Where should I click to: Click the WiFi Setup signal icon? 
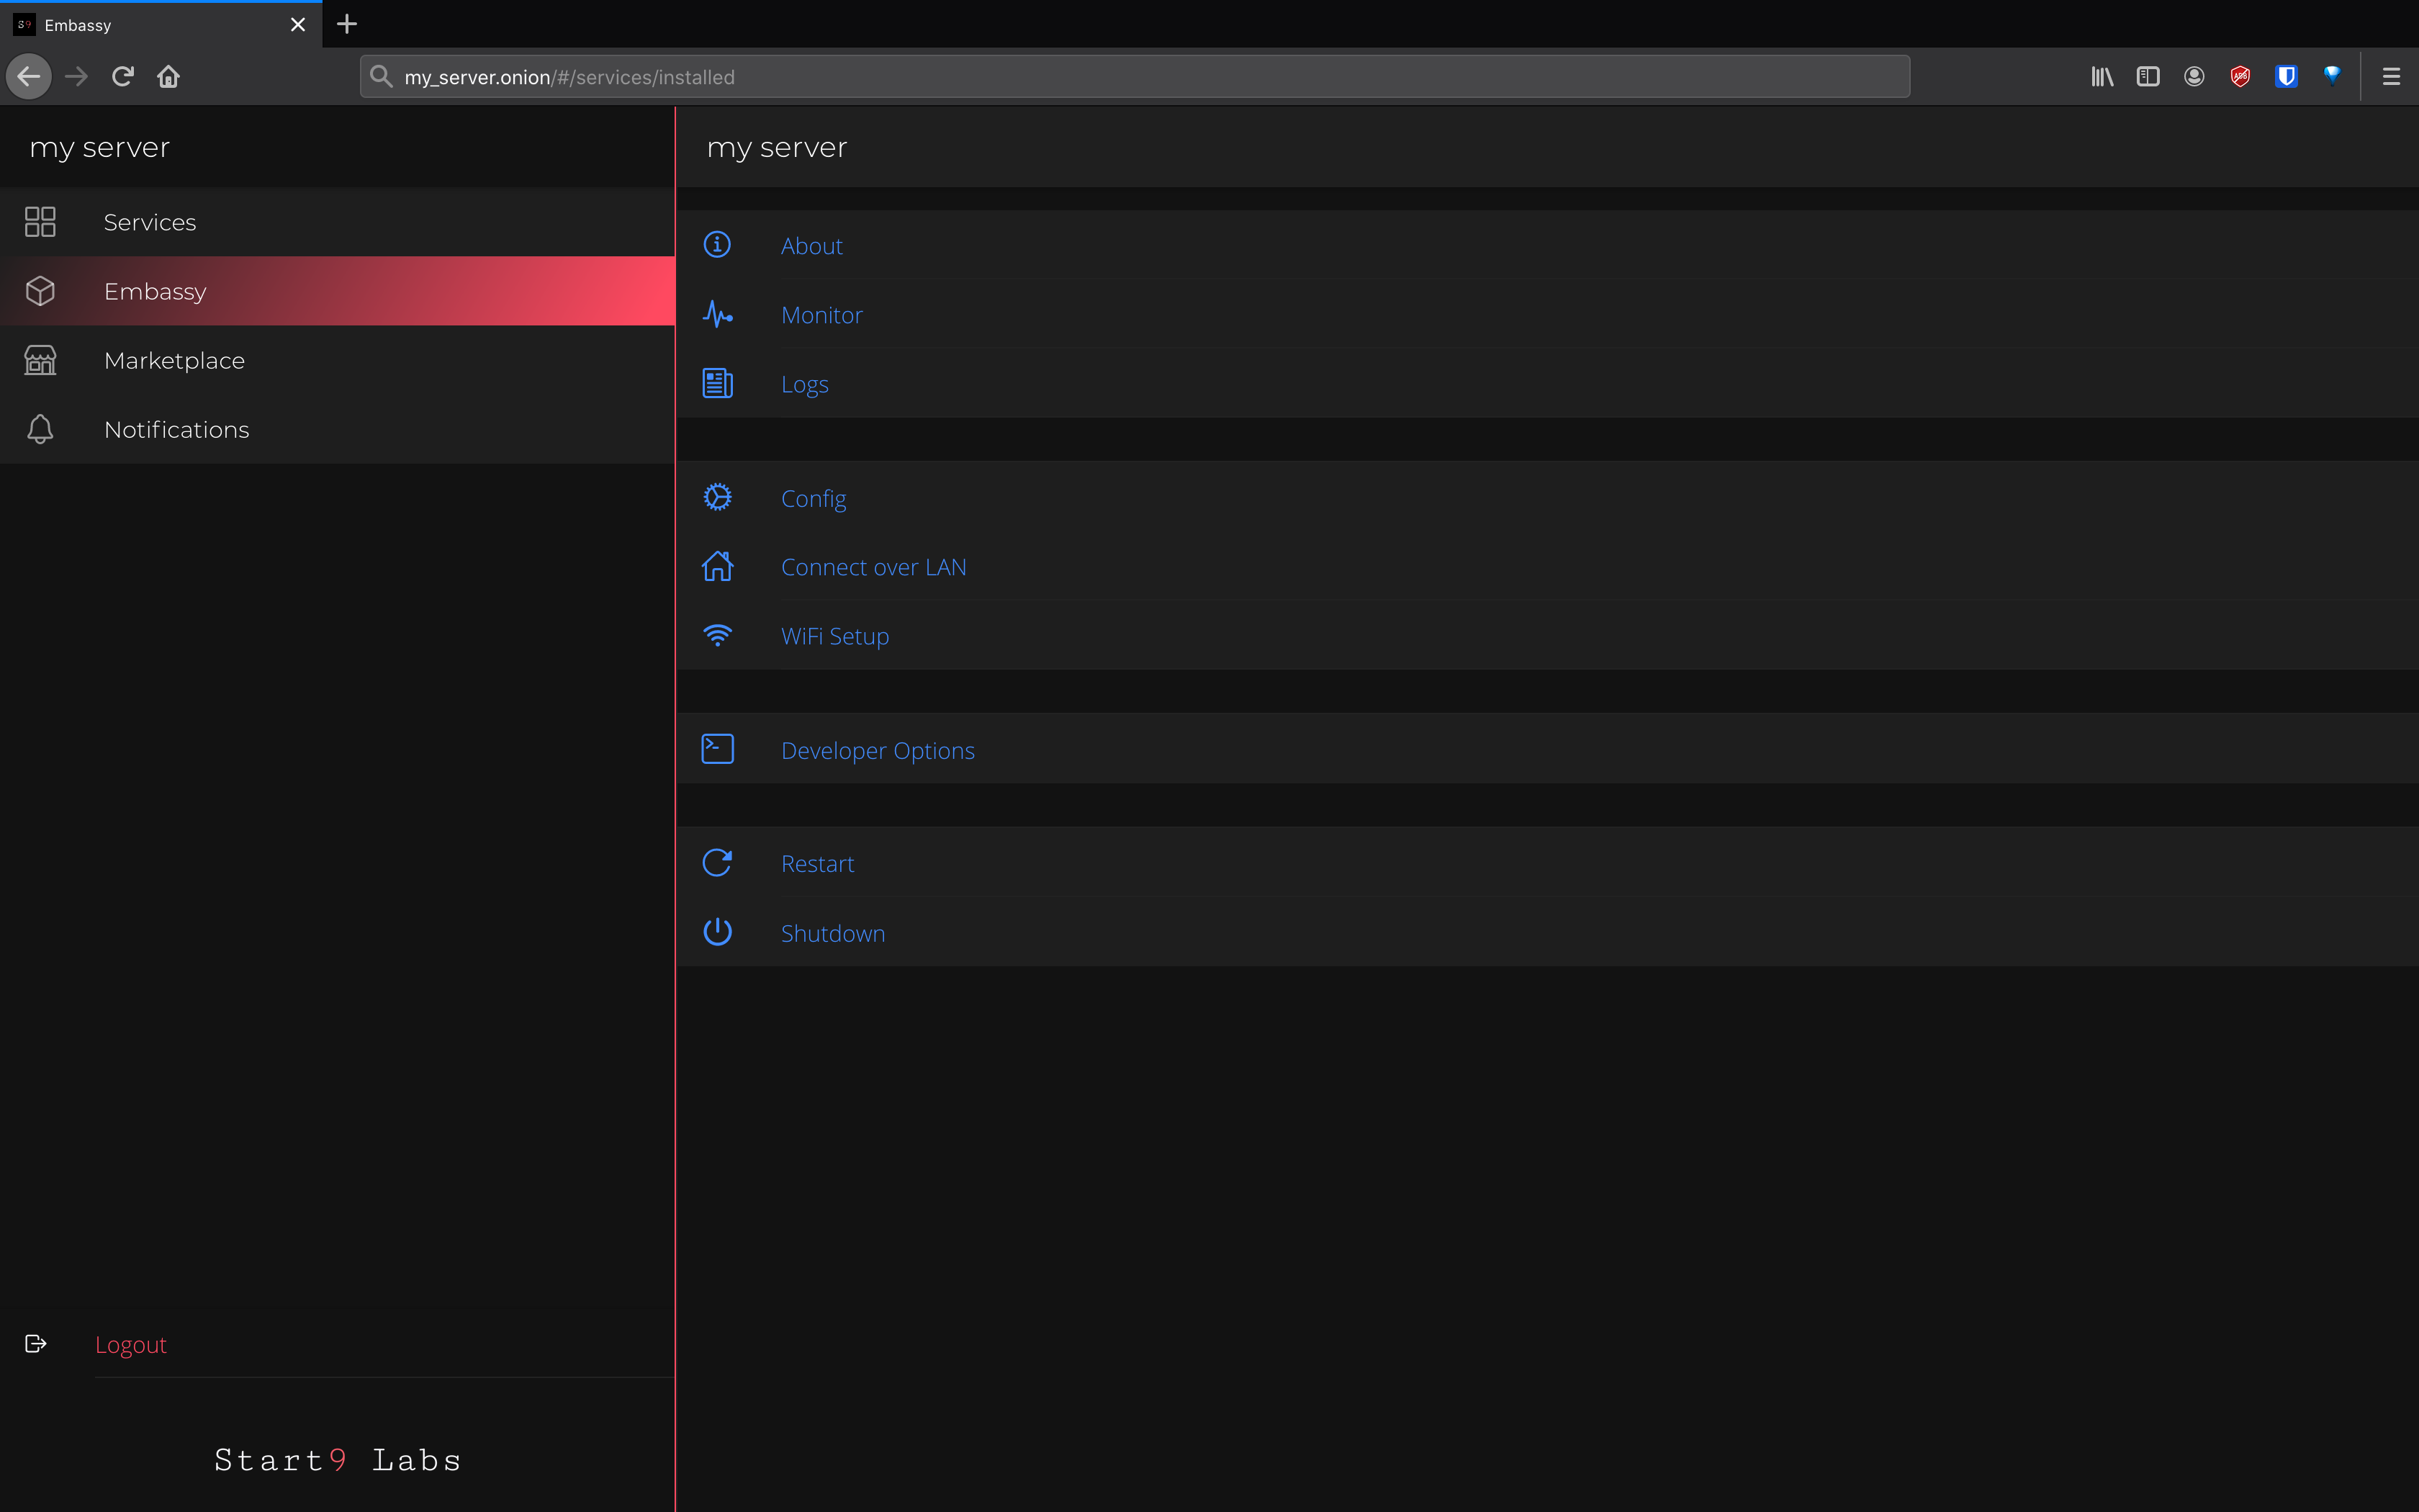(x=717, y=636)
